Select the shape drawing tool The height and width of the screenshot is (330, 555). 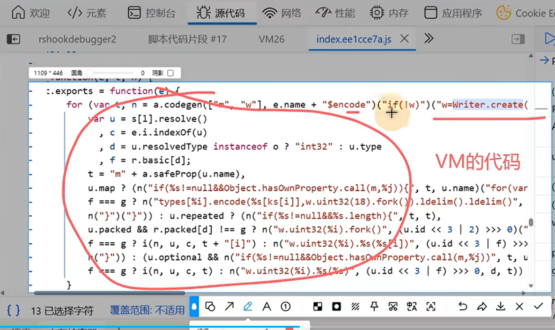(x=210, y=306)
